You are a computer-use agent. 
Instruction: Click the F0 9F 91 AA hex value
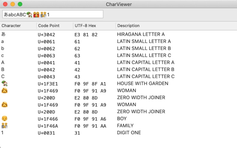[x=90, y=126]
